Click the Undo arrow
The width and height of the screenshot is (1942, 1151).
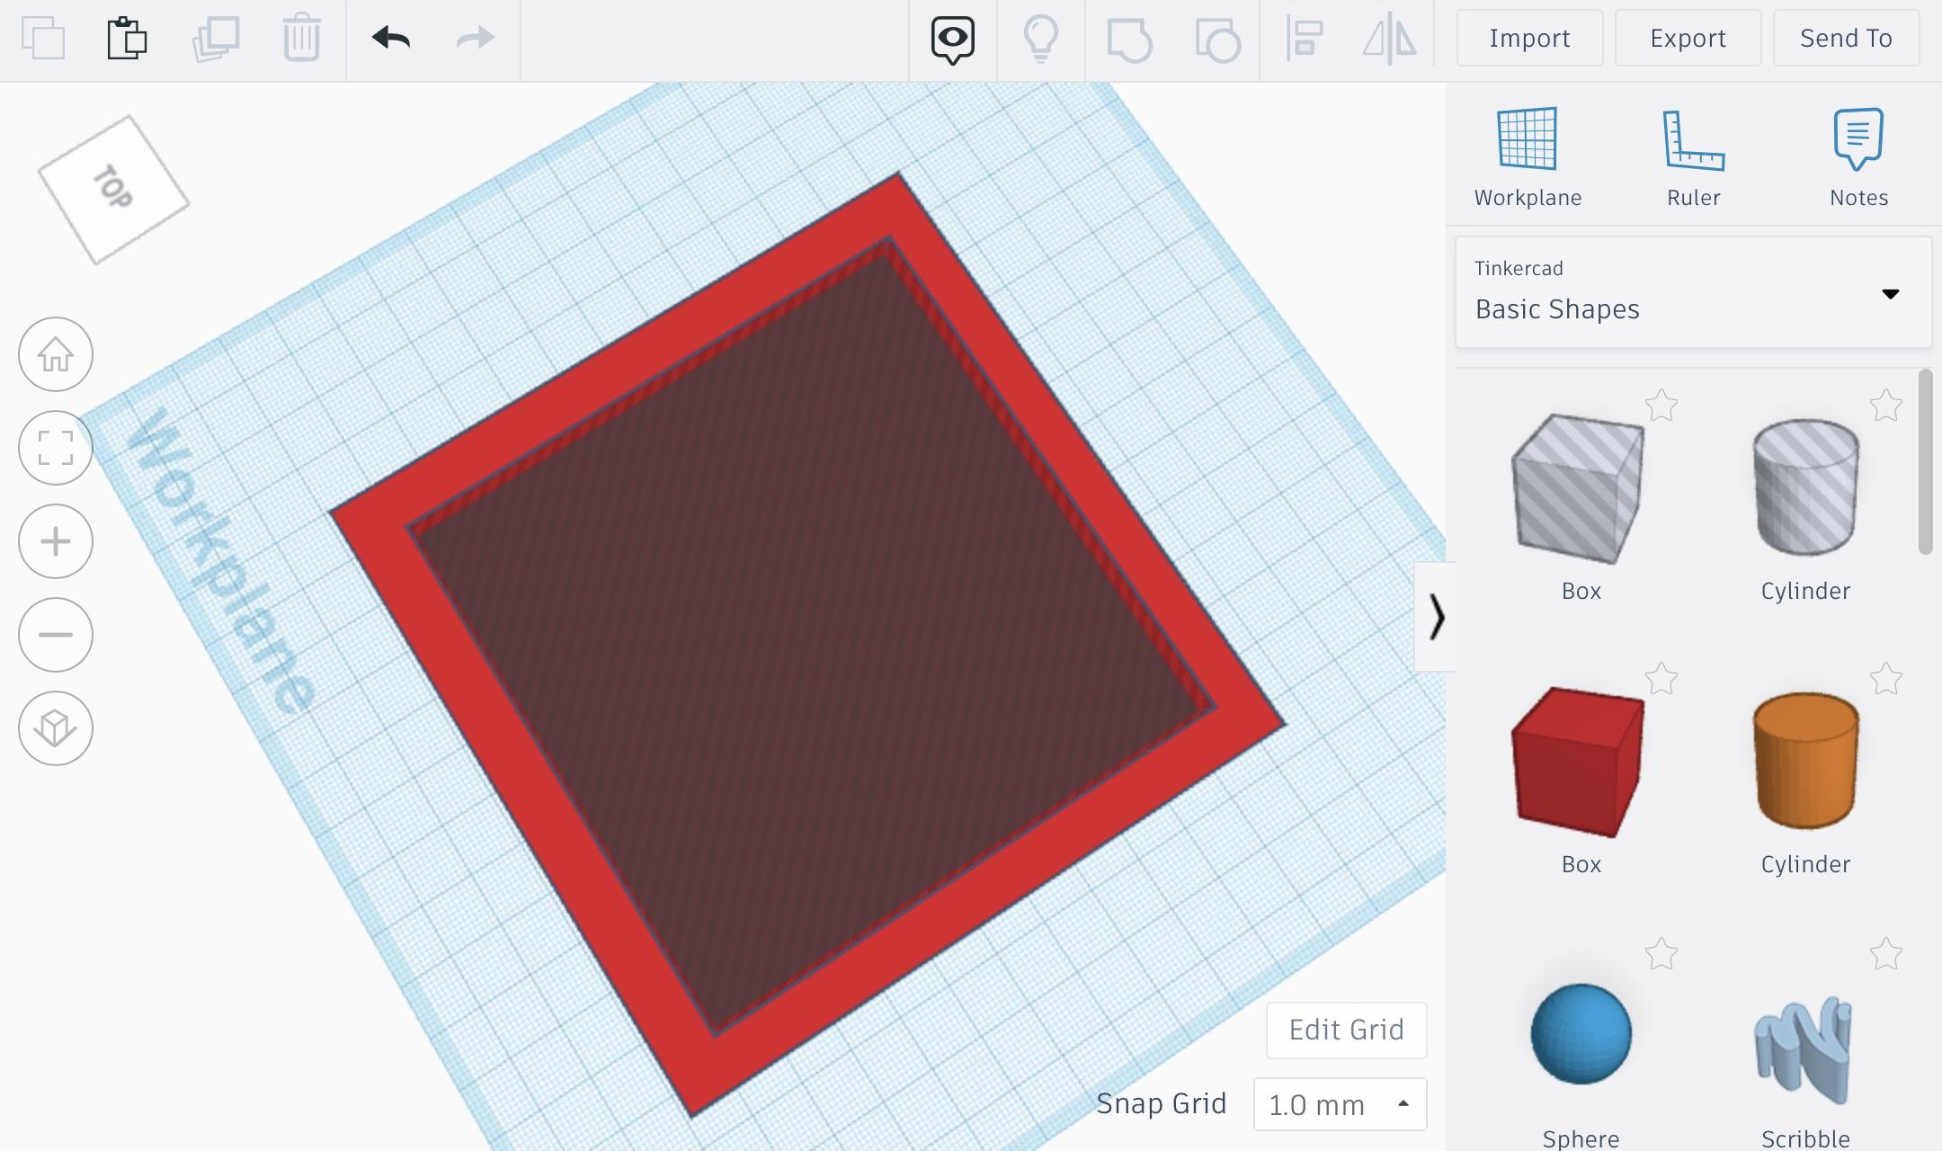(391, 39)
